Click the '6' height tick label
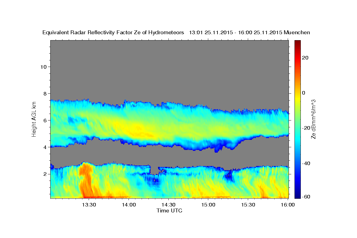 (x=45, y=120)
